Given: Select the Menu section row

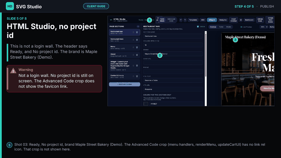Looking at the screenshot, I should click(124, 47).
